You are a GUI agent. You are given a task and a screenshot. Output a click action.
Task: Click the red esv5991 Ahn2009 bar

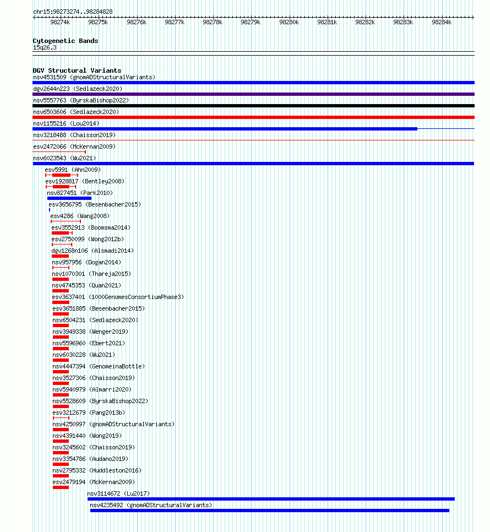point(61,175)
